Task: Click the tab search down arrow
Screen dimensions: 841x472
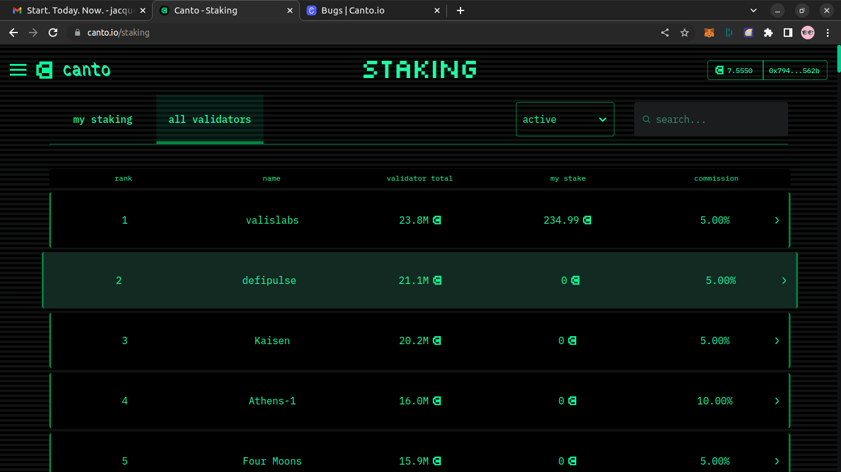Action: tap(754, 10)
